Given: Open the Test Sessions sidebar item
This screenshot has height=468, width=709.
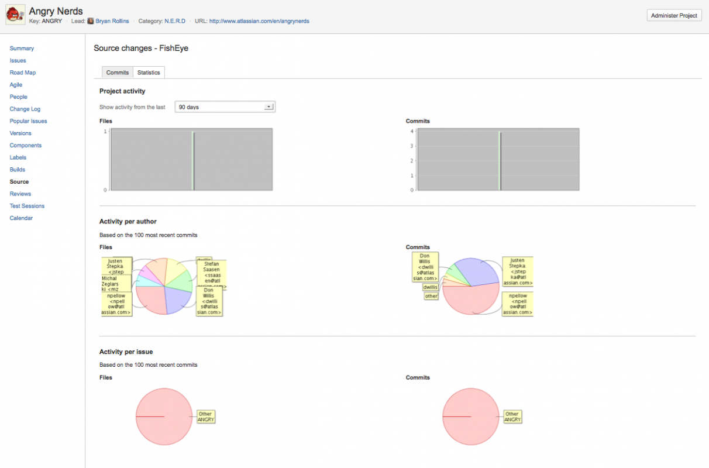Looking at the screenshot, I should pyautogui.click(x=27, y=206).
